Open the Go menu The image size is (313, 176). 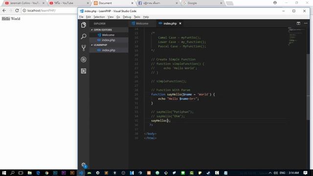point(118,17)
